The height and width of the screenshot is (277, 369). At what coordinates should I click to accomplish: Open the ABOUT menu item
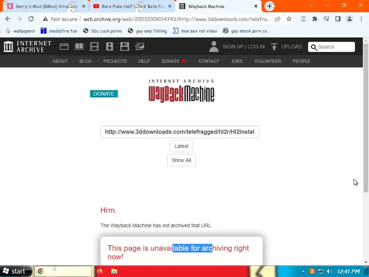tap(60, 61)
